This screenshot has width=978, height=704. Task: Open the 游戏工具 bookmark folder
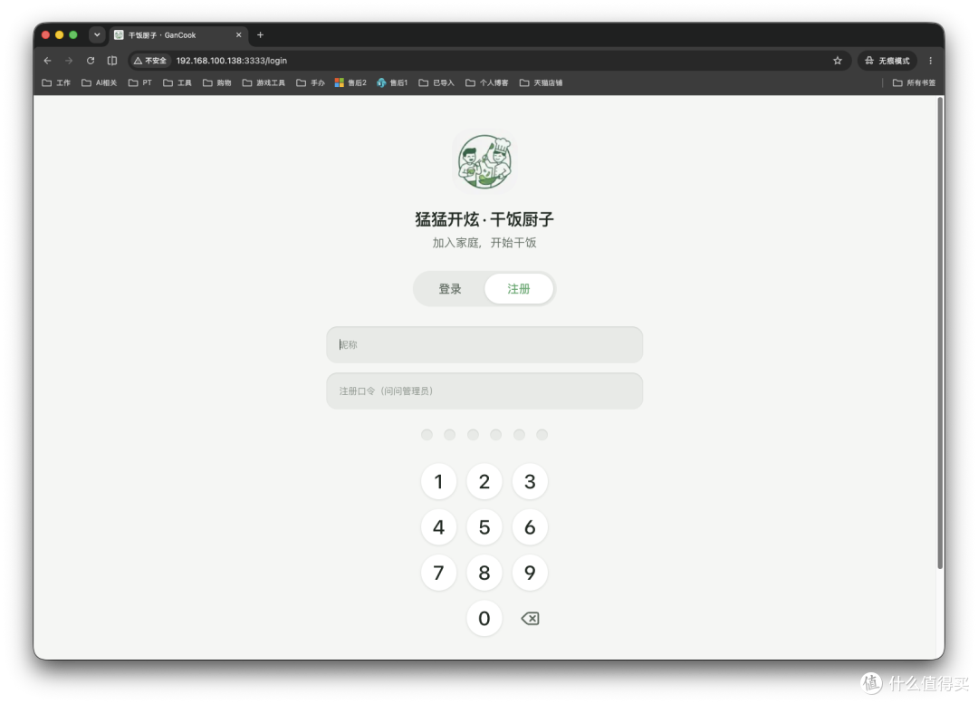pyautogui.click(x=264, y=82)
